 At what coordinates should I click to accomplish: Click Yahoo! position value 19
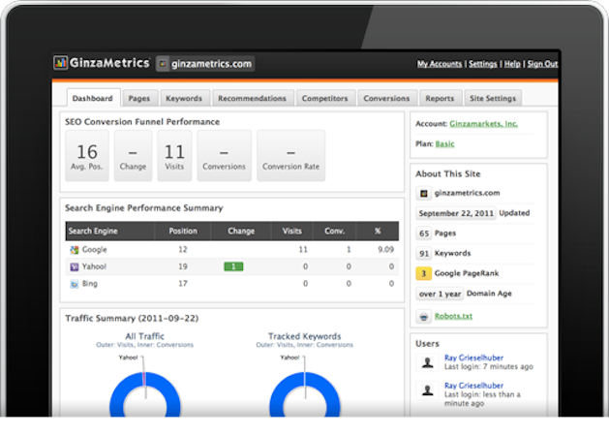(x=183, y=266)
